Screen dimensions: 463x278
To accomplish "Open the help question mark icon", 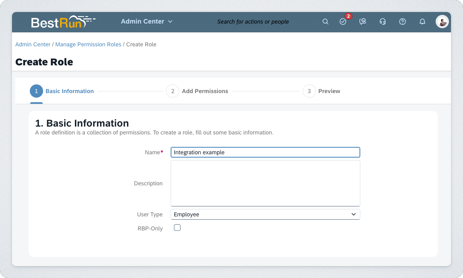I will 403,22.
